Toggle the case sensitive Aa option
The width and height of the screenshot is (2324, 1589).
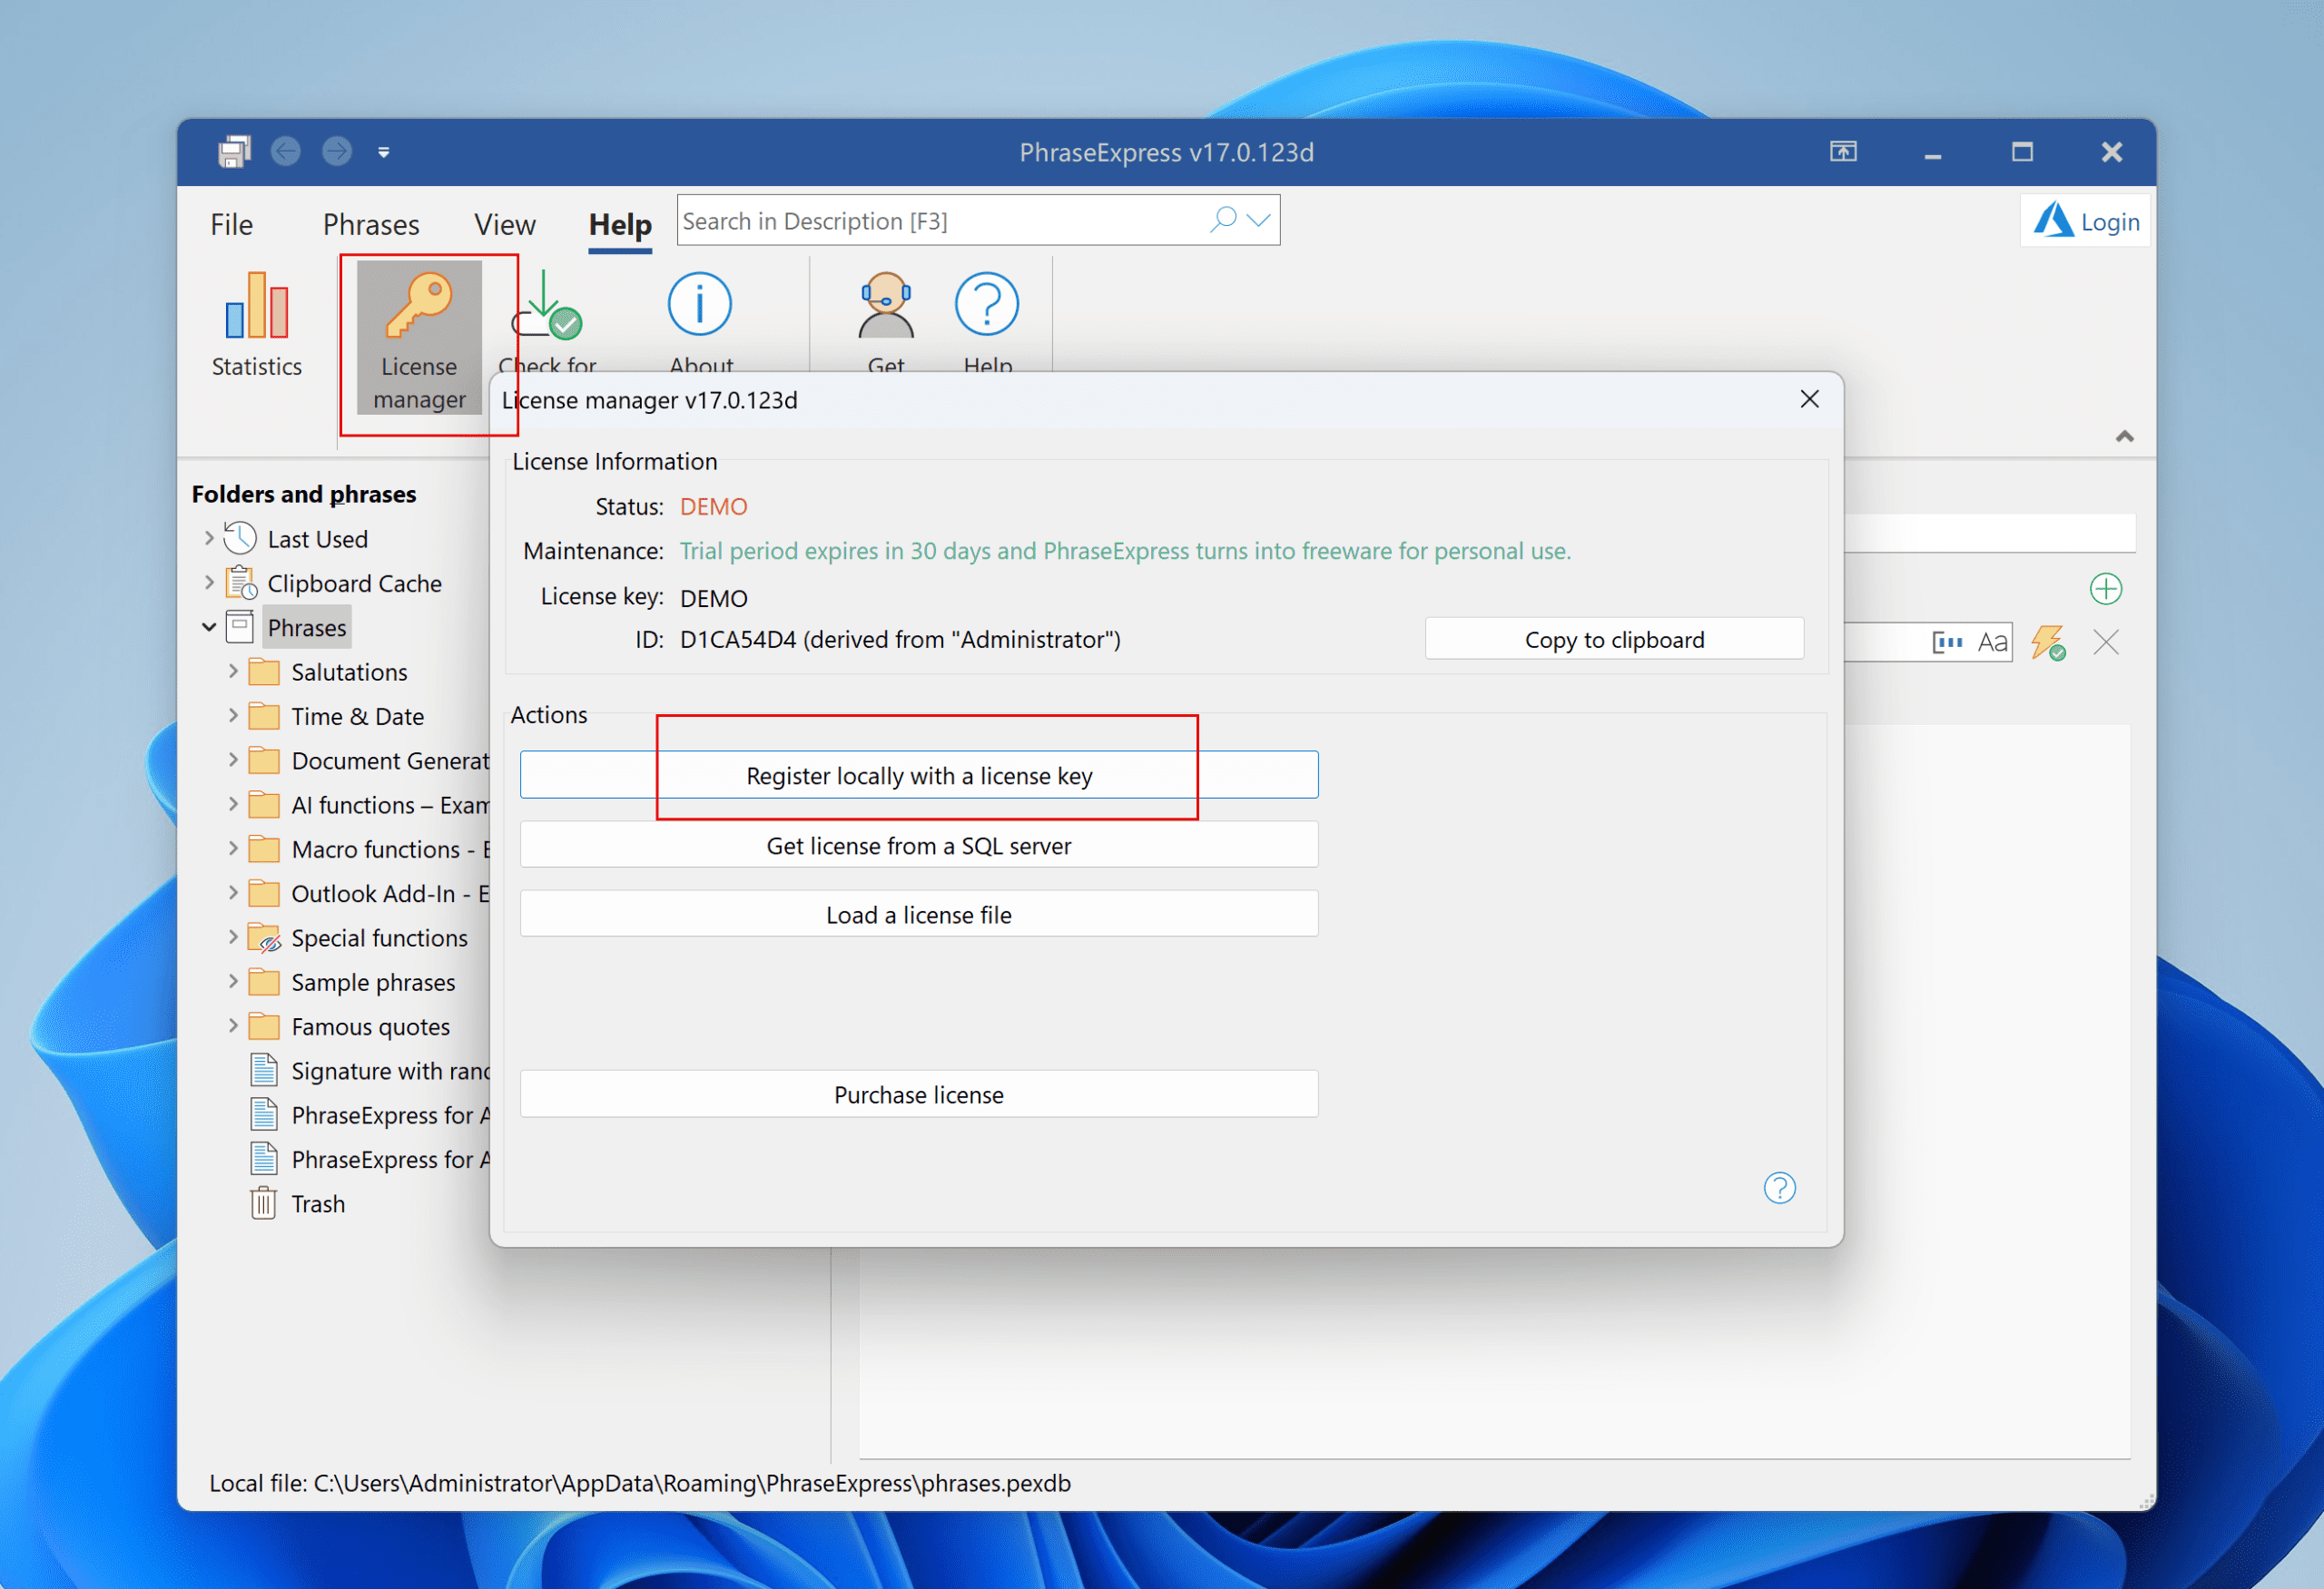[x=1991, y=642]
